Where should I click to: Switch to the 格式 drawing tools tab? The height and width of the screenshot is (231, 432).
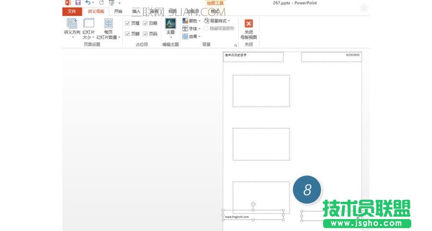click(215, 12)
